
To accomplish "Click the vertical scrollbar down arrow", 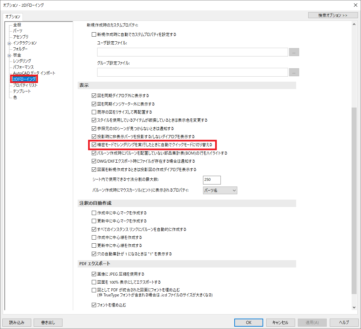I will point(355,307).
